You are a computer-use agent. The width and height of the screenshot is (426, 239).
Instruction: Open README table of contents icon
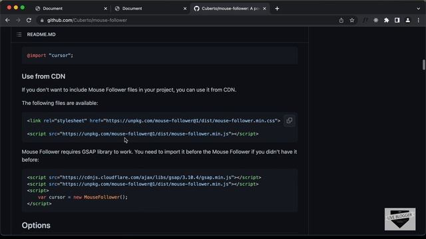coord(19,35)
